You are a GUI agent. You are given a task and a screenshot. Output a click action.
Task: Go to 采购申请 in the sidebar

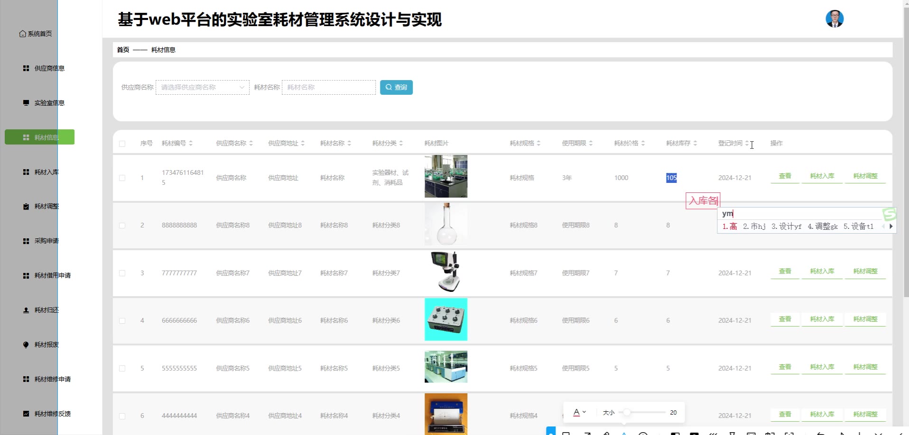tap(46, 241)
